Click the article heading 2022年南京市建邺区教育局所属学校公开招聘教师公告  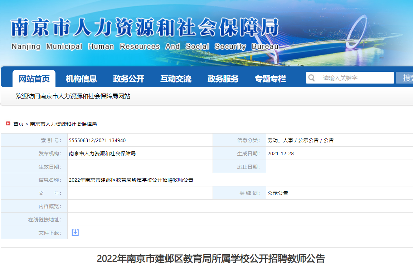211,259
